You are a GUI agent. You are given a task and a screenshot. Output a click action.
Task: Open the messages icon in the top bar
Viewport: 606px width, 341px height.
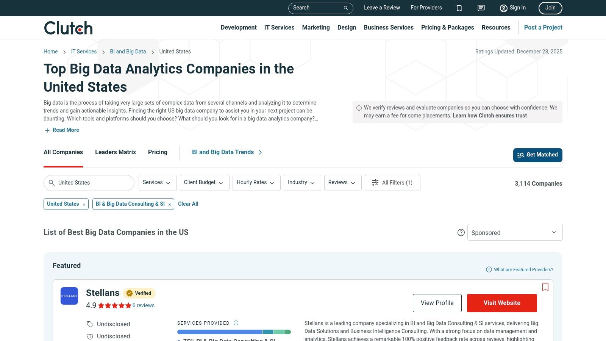coord(481,8)
